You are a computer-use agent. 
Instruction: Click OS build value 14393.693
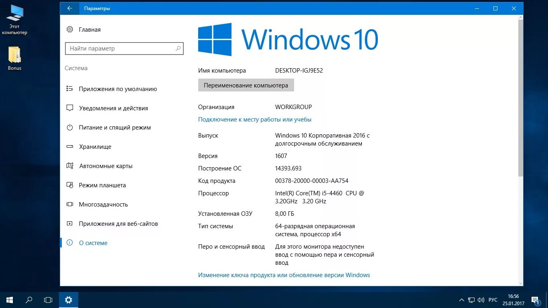click(288, 168)
